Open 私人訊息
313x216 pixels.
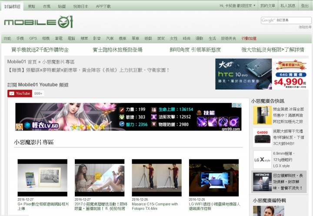288,6
